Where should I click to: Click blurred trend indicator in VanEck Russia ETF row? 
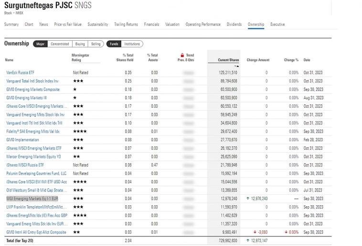pyautogui.click(x=188, y=73)
